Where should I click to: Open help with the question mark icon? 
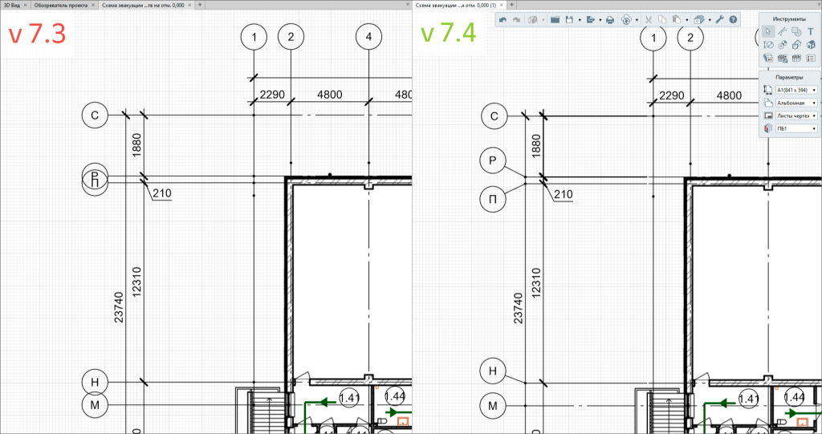pos(733,19)
